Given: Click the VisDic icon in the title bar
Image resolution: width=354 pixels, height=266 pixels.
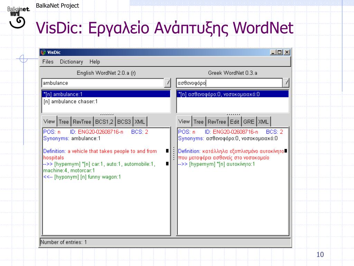Looking at the screenshot, I should tap(43, 53).
